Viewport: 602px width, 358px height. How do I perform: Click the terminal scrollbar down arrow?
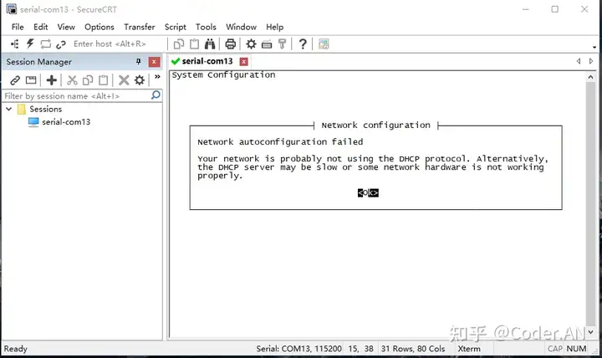[x=590, y=331]
